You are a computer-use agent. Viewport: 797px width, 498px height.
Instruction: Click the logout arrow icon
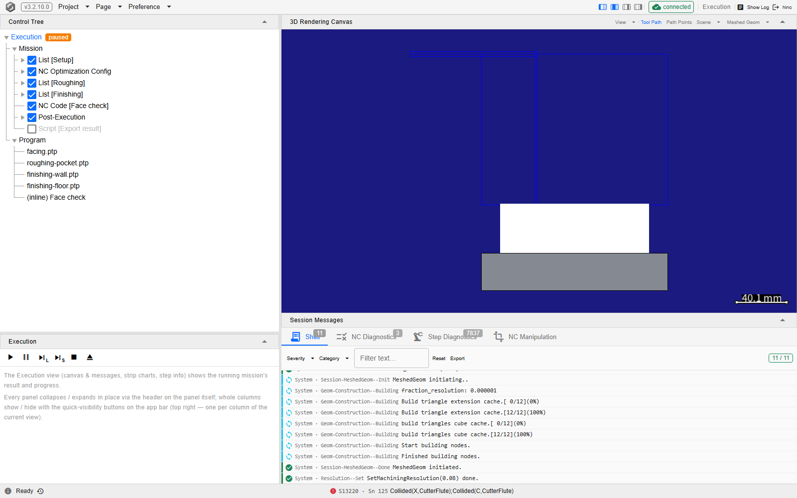click(x=776, y=7)
